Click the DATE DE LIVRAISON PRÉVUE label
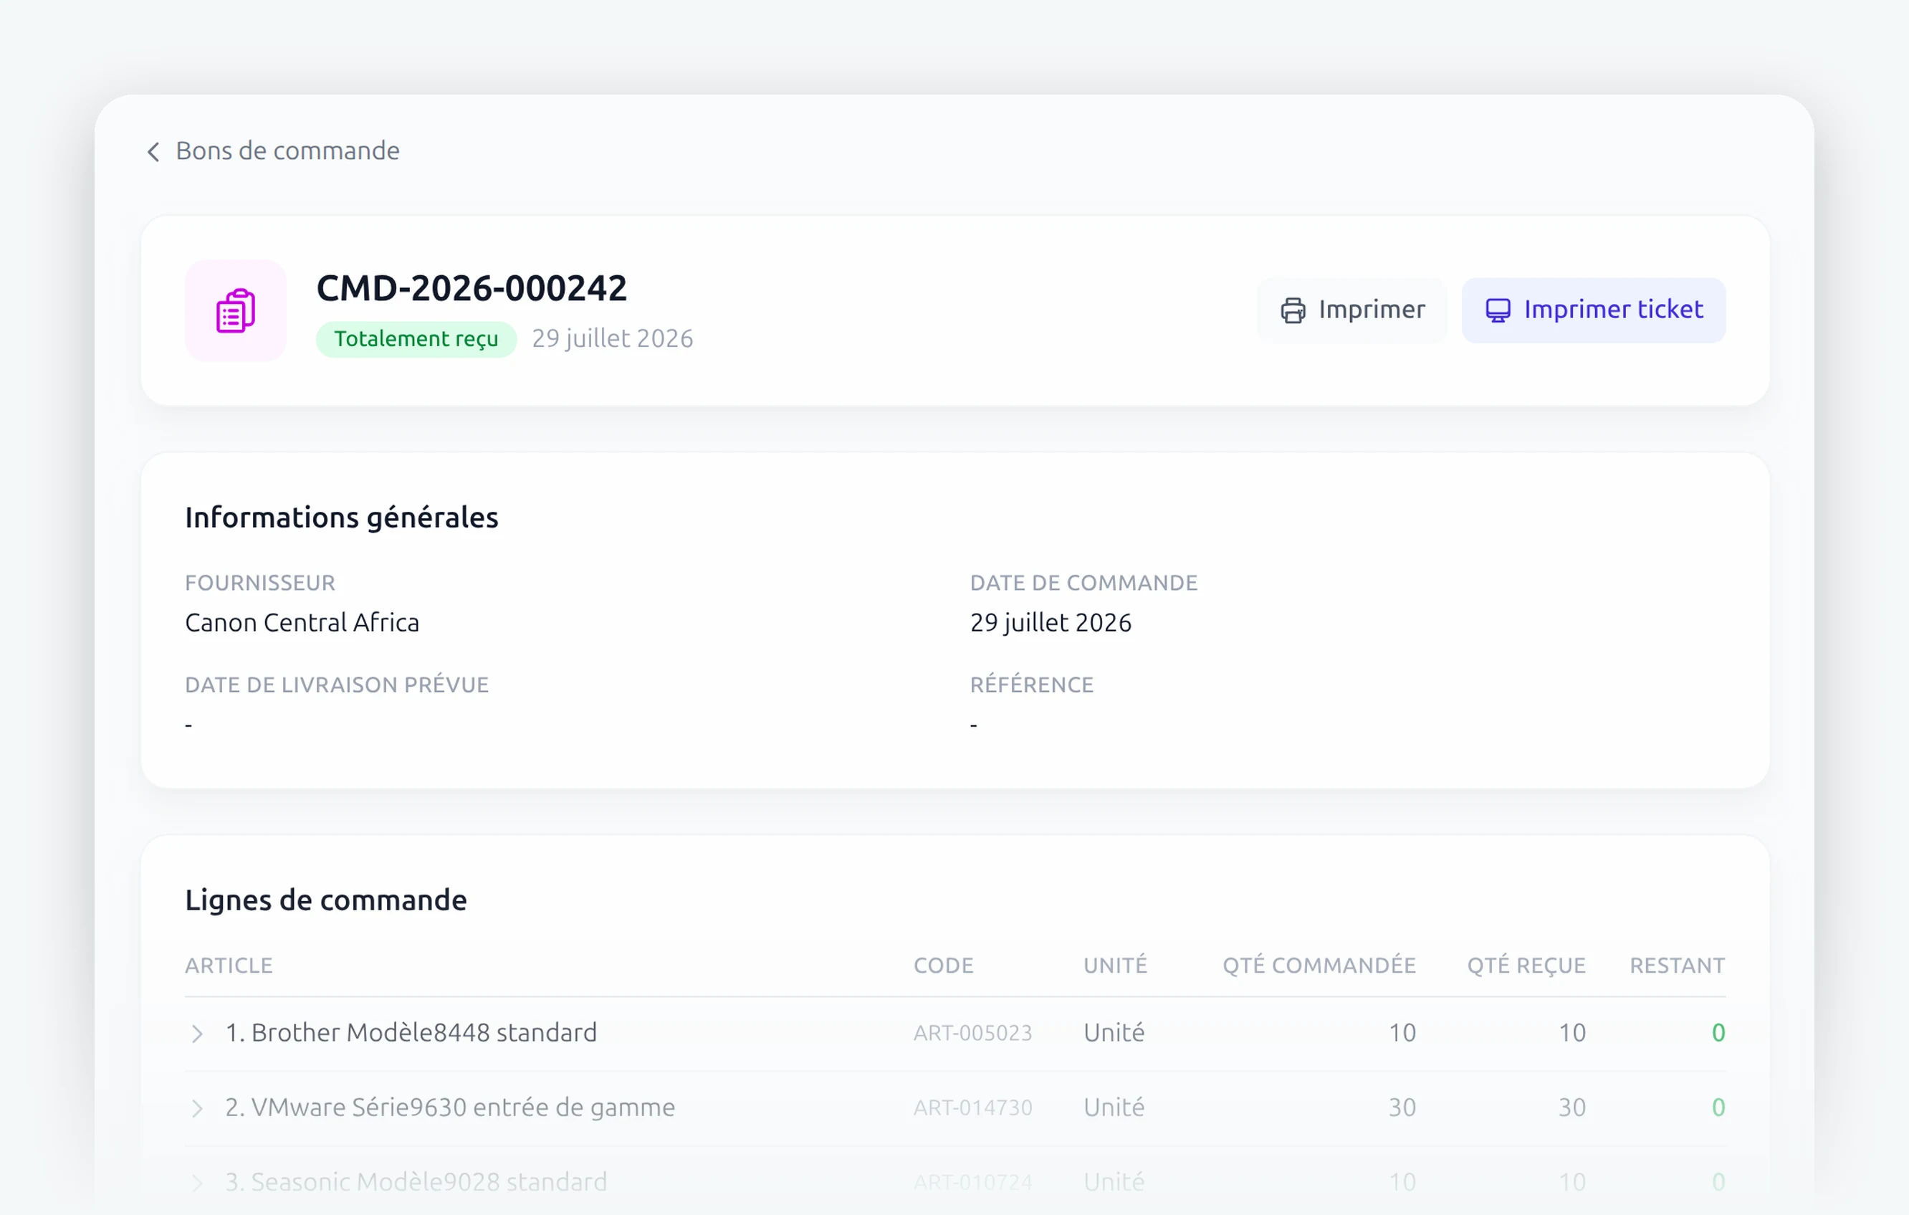This screenshot has width=1909, height=1215. pos(337,685)
